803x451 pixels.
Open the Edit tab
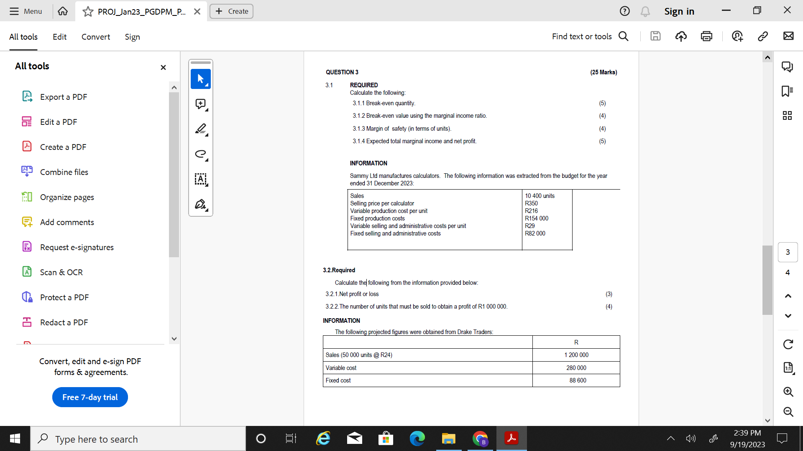coord(59,37)
